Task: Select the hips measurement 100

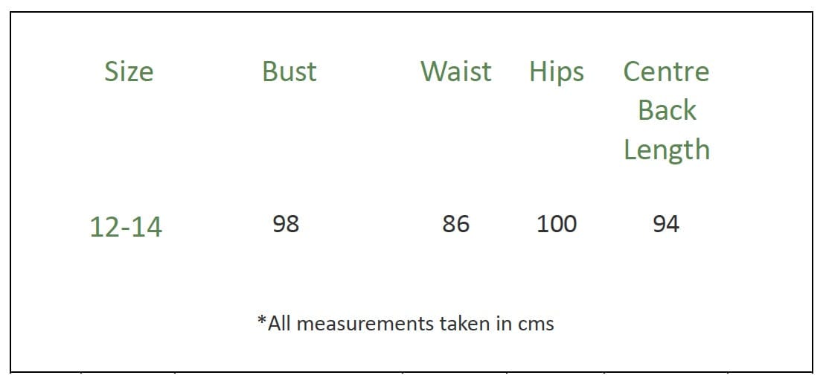Action: point(557,223)
